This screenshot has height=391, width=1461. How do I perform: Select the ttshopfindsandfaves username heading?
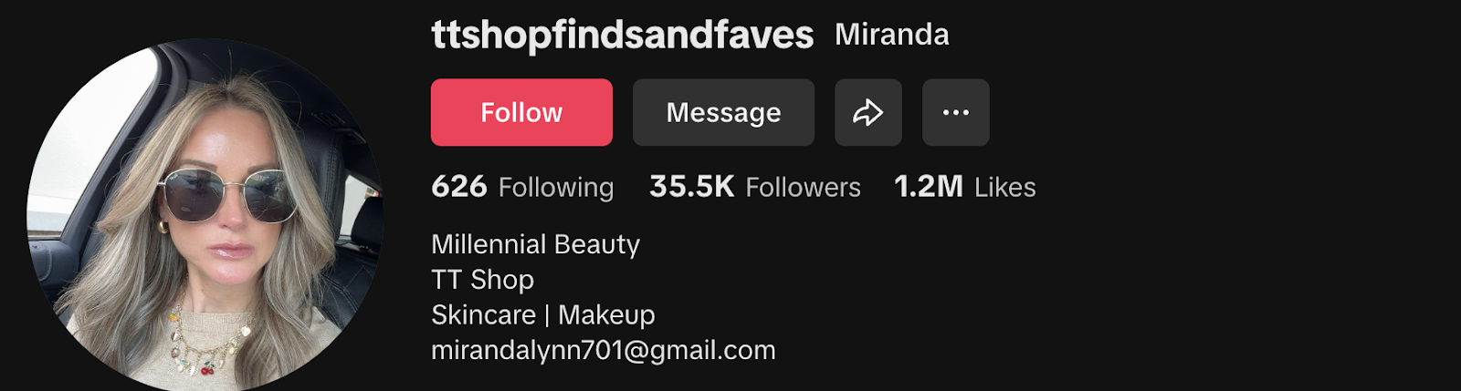click(x=622, y=35)
